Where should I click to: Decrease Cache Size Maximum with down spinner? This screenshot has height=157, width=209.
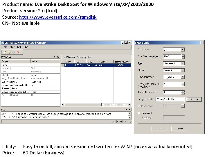pos(183,85)
